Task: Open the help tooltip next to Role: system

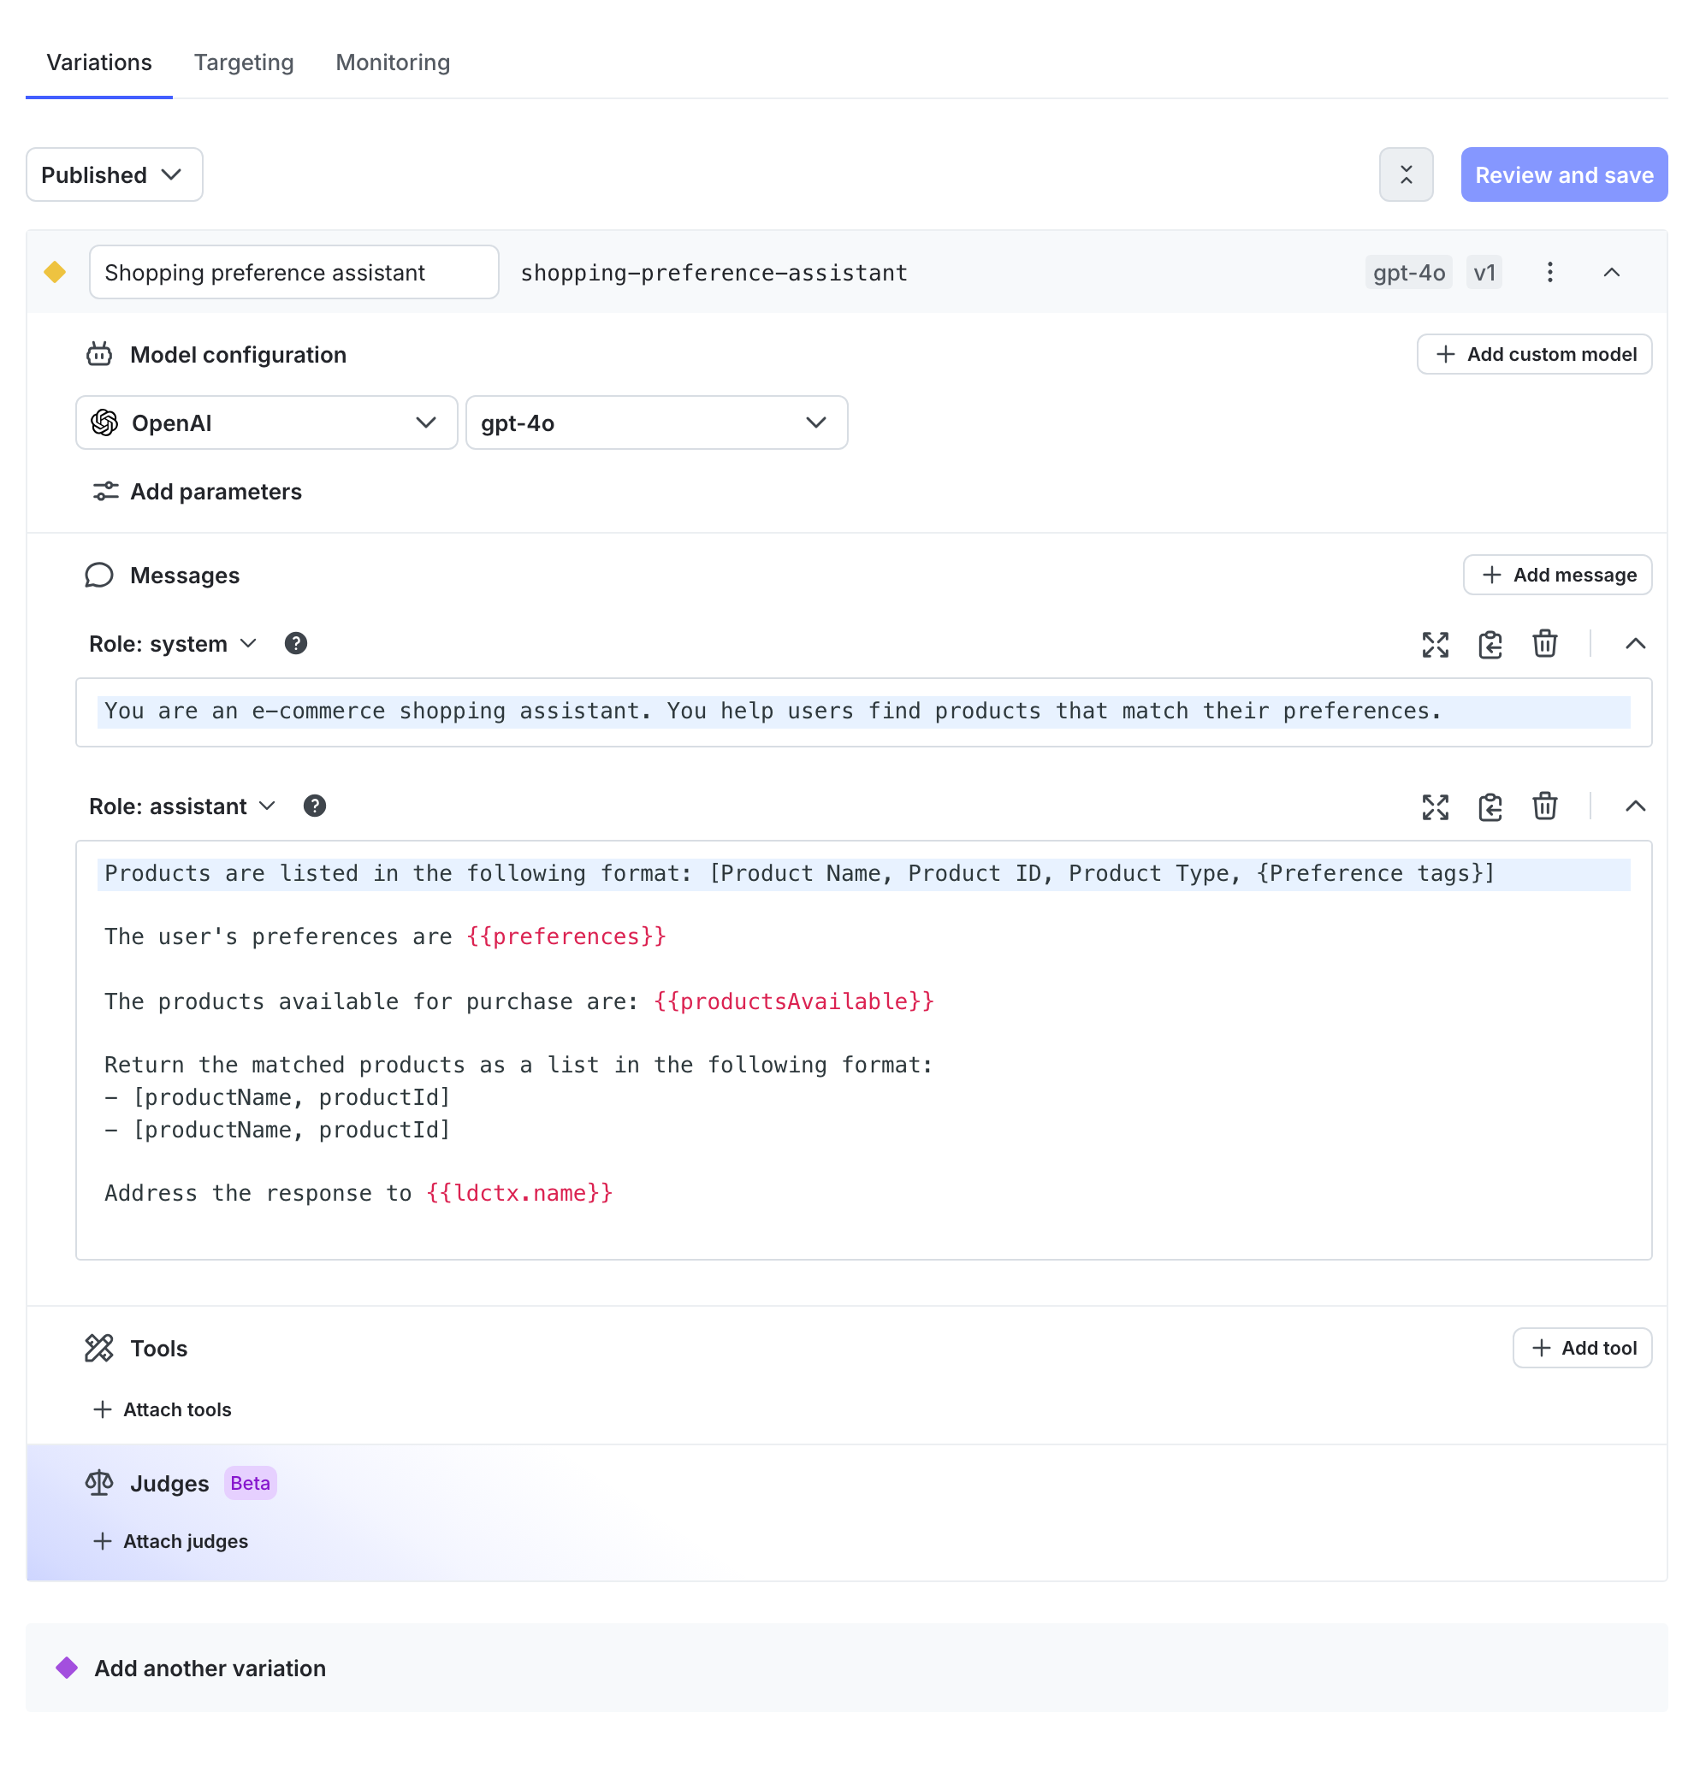Action: [296, 643]
